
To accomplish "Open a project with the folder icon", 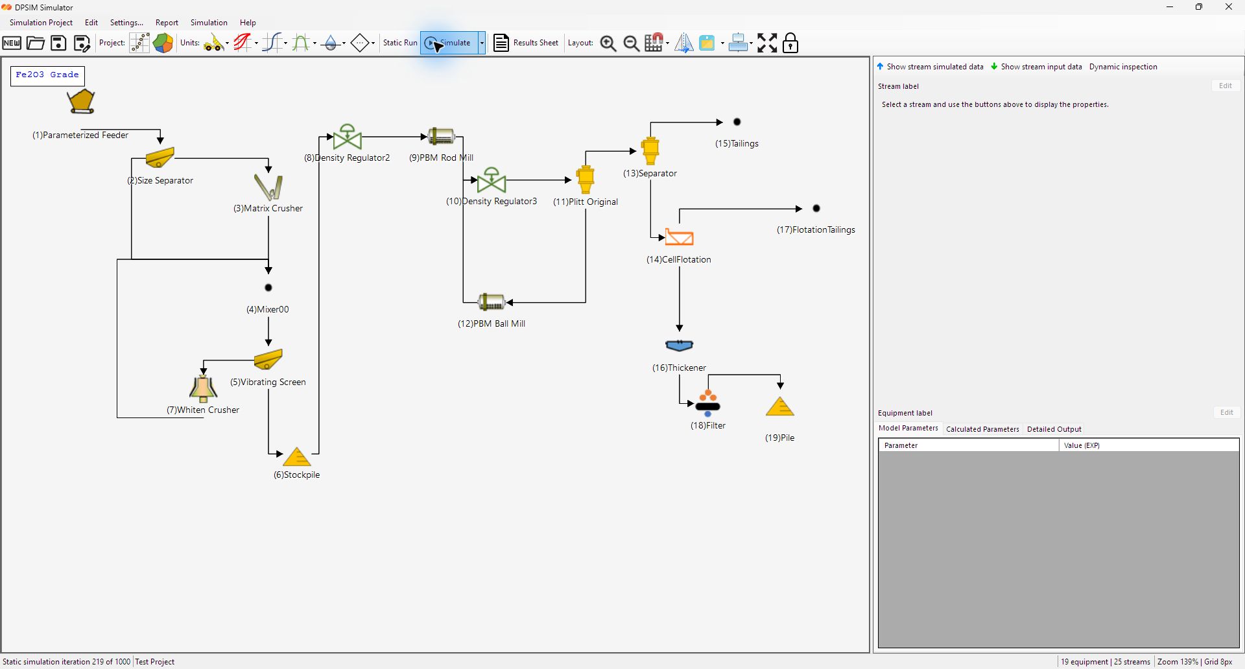I will pyautogui.click(x=36, y=43).
